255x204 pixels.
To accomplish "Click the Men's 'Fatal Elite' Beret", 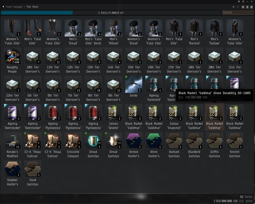I will tap(93, 32).
